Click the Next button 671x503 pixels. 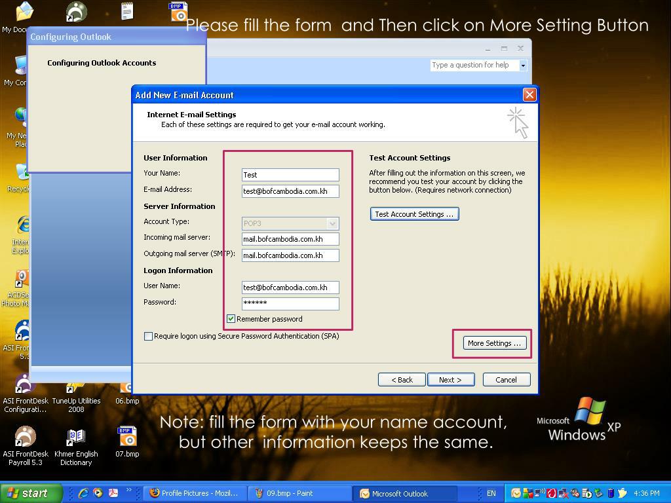(451, 379)
